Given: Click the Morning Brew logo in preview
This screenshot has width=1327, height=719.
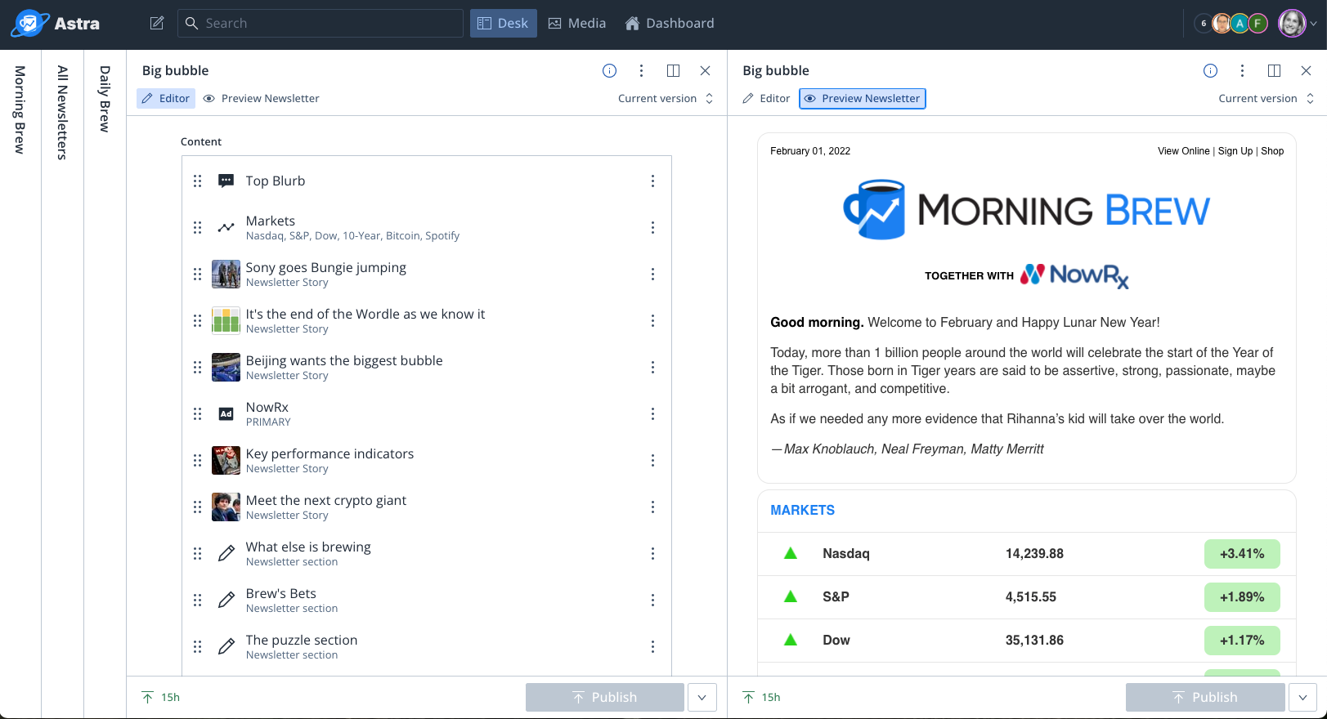Looking at the screenshot, I should tap(1026, 210).
